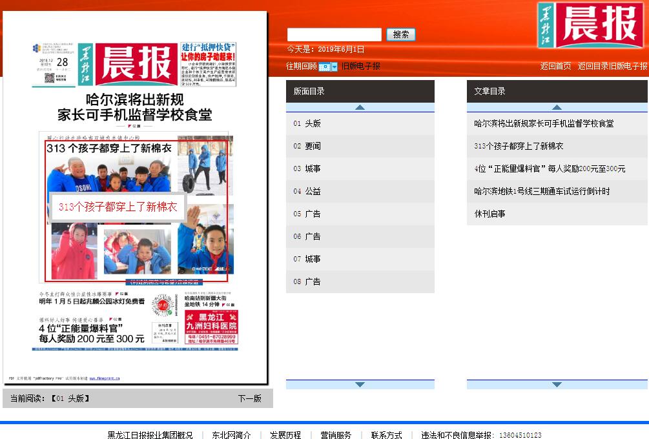The height and width of the screenshot is (439, 649).
Task: Click the QR code on newspaper masthead
Action: point(49,78)
